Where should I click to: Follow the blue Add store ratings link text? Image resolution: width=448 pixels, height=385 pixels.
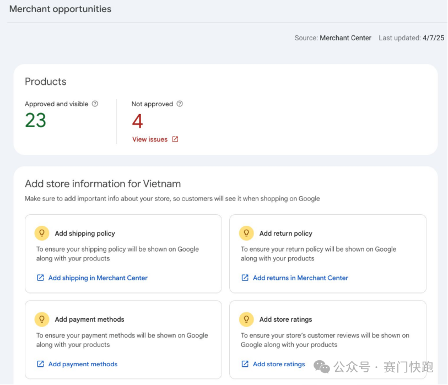(279, 364)
